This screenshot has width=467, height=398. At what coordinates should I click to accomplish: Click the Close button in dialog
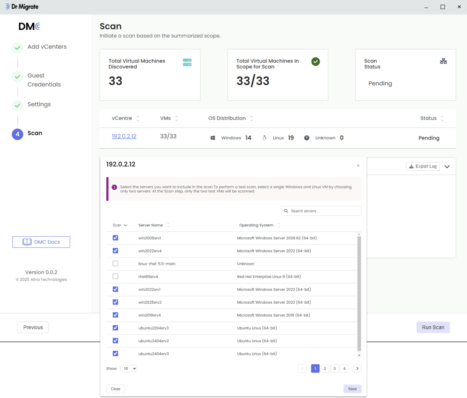[115, 389]
